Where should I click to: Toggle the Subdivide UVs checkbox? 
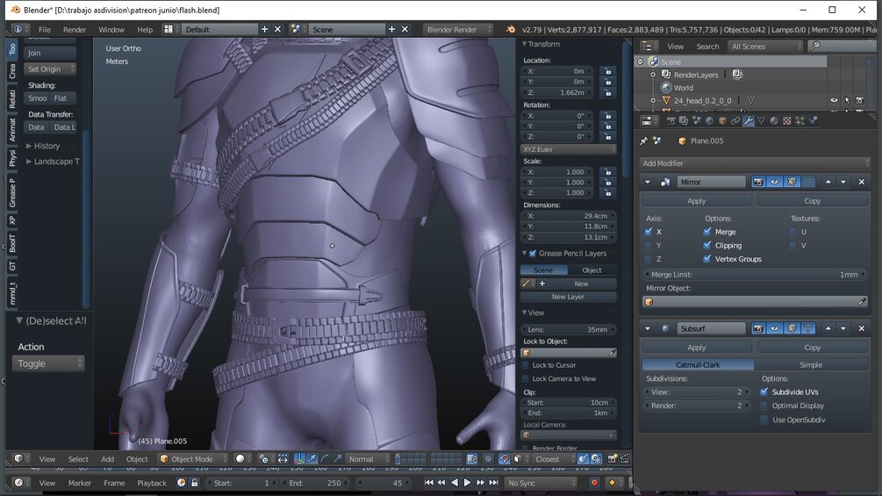click(764, 392)
